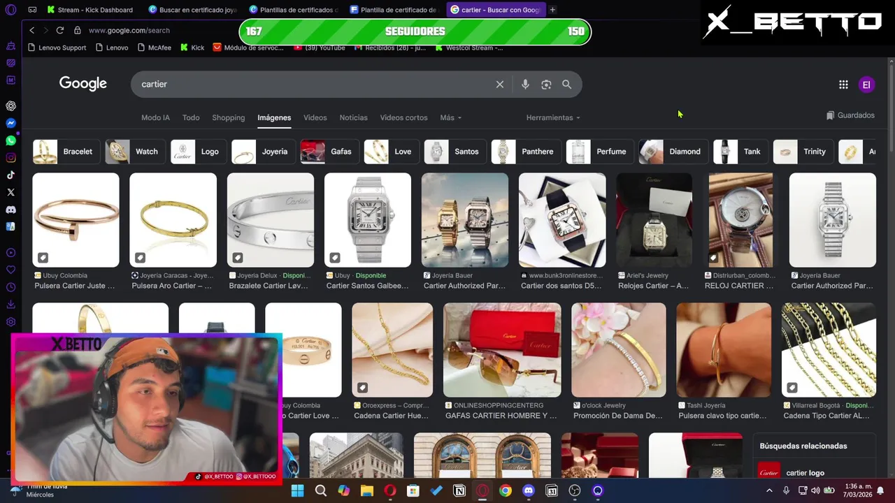Show hidden system tray icons chevron
Viewport: 895px width, 503px height.
click(771, 490)
